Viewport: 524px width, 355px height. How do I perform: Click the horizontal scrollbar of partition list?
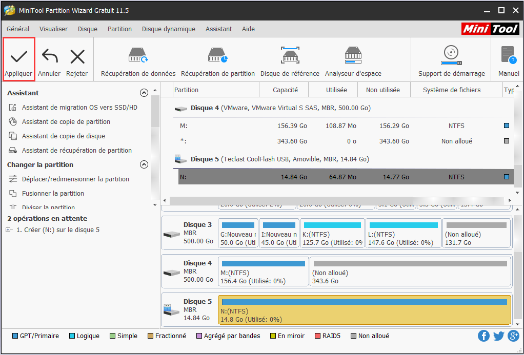point(291,200)
